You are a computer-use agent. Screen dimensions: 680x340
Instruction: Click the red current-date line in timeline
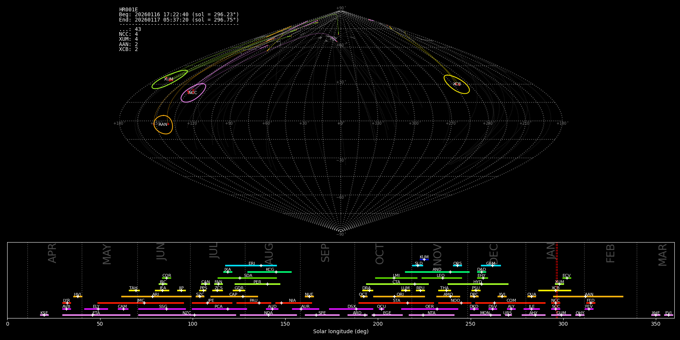(556, 280)
